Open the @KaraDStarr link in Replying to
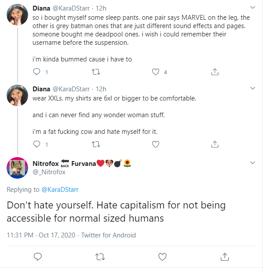 tap(60, 190)
